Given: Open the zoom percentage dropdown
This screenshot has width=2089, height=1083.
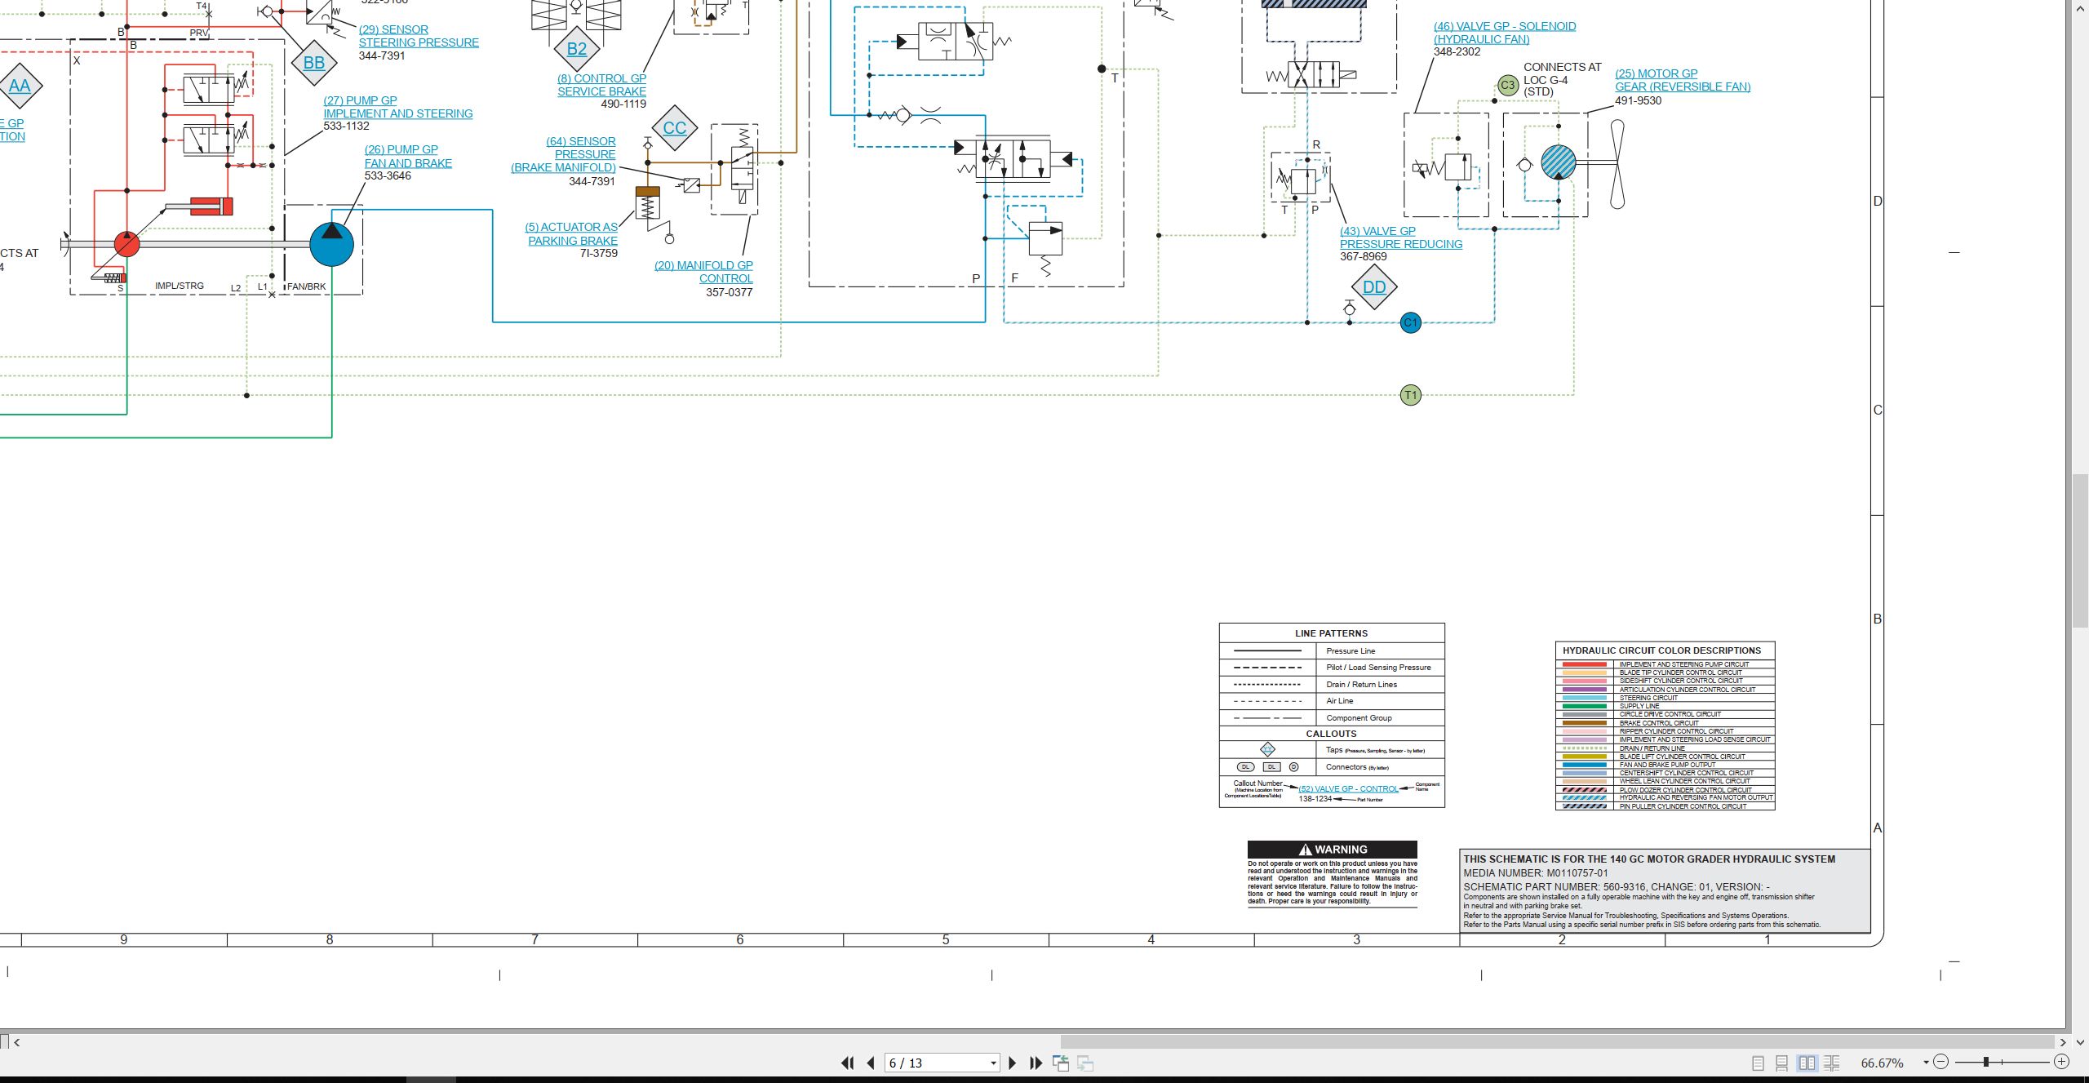Looking at the screenshot, I should [x=1926, y=1063].
